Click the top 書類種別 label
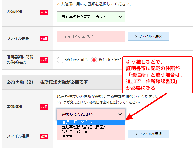 click(14, 12)
